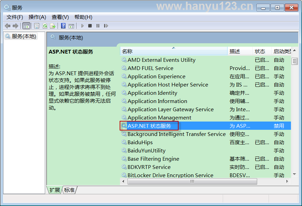Click the vertical scrollbar up arrow

[294, 50]
